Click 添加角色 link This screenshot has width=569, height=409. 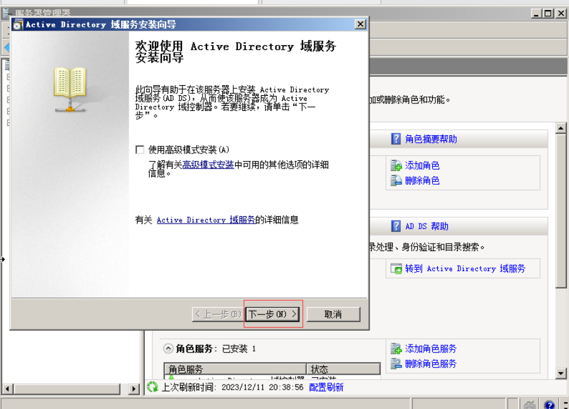click(422, 166)
